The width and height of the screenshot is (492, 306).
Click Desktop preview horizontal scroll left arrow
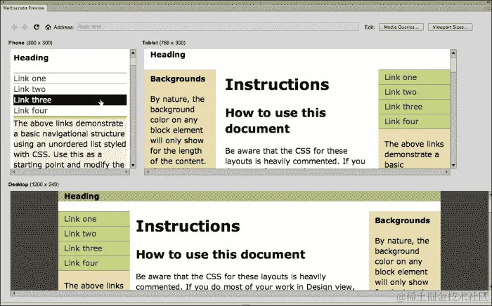coord(13,293)
